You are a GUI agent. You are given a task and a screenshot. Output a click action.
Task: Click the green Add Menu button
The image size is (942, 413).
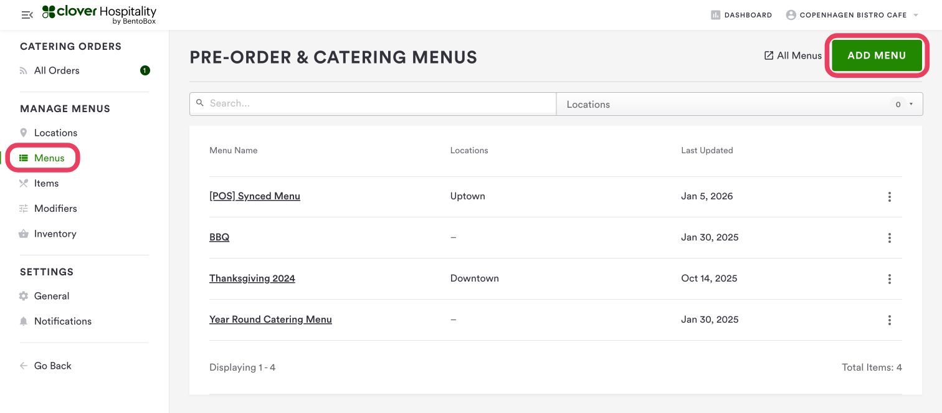coord(876,55)
